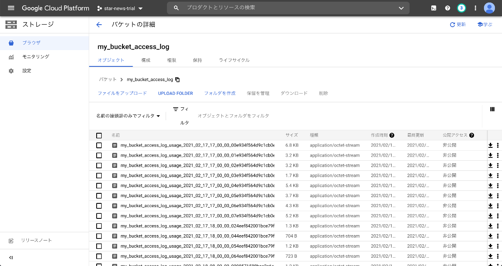This screenshot has height=266, width=502.
Task: Download the 044eef842001bce79f log file
Action: (x=490, y=236)
